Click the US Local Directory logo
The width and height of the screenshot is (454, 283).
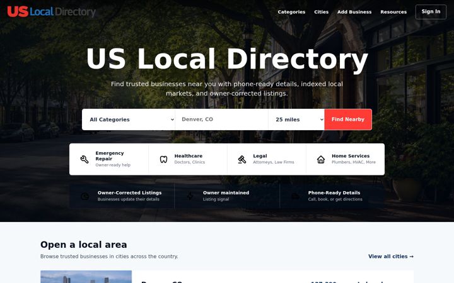[52, 12]
